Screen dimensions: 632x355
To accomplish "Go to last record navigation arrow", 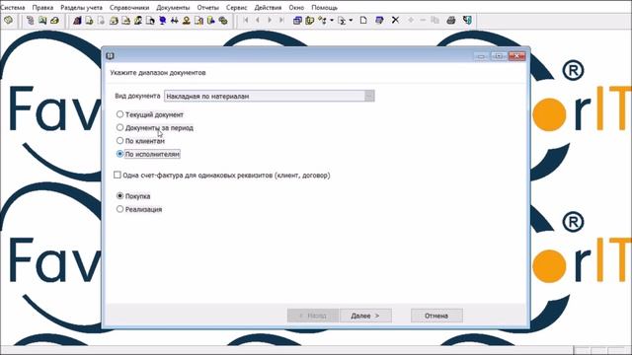I will [281, 20].
